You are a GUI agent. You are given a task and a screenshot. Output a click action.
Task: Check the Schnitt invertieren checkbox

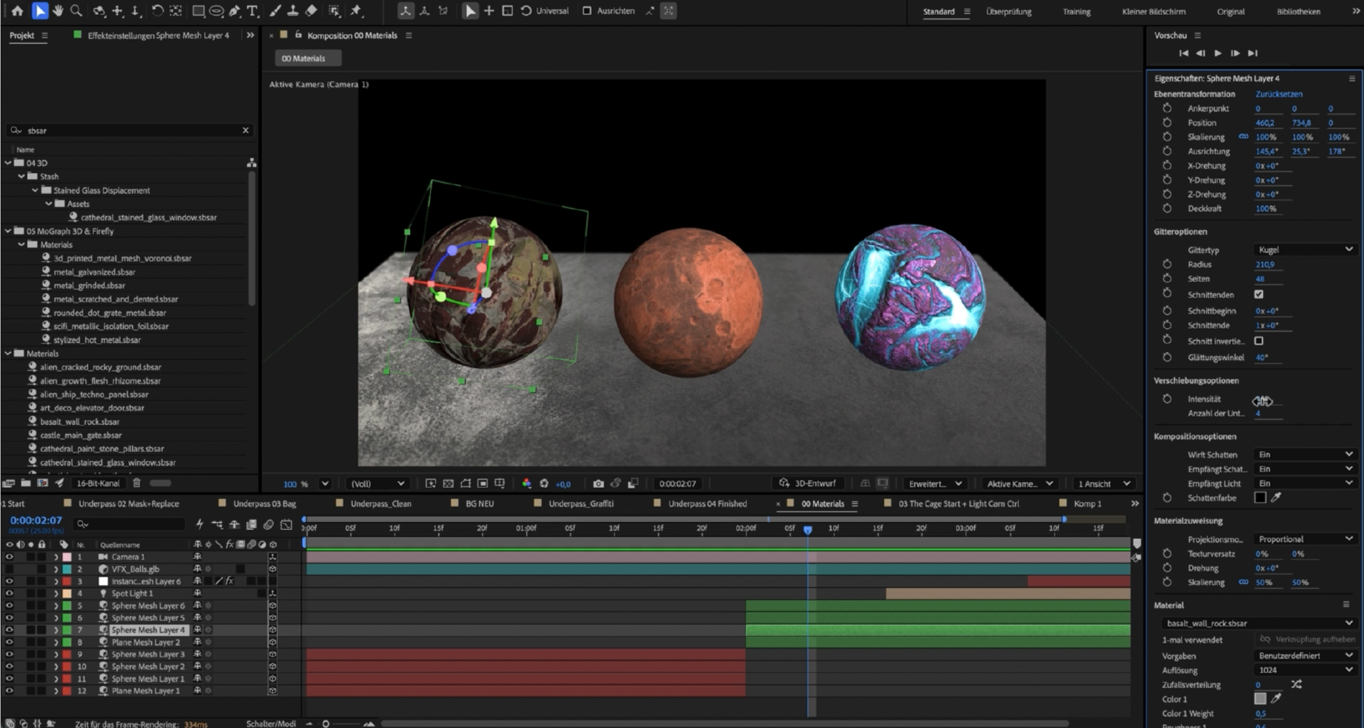1259,341
